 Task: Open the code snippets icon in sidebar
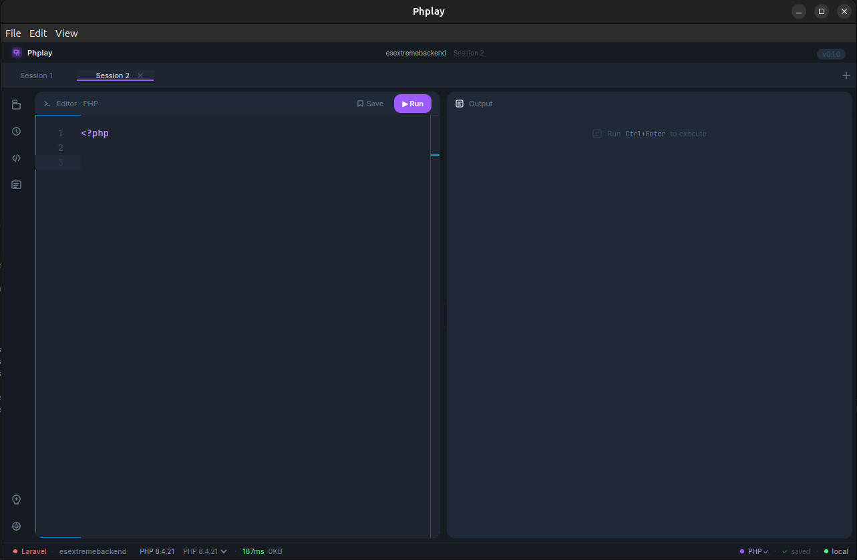17,158
